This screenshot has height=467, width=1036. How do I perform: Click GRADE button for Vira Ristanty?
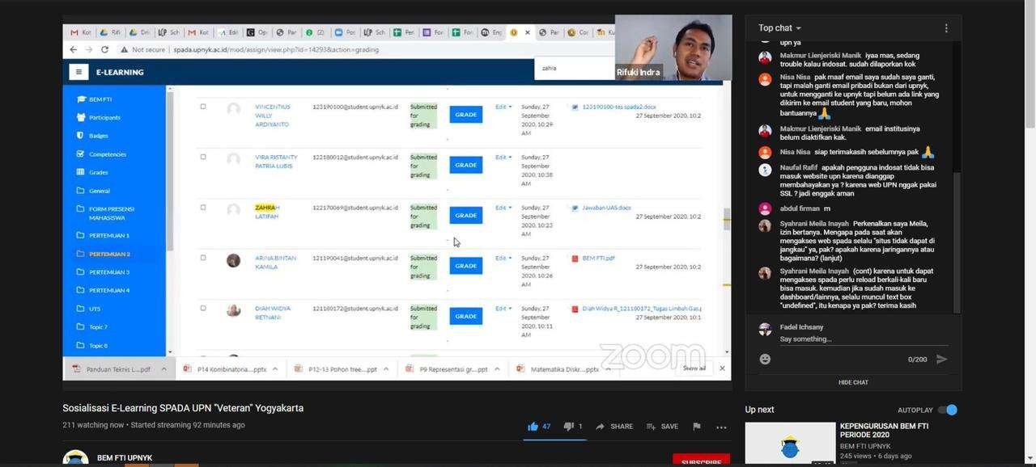(x=466, y=165)
